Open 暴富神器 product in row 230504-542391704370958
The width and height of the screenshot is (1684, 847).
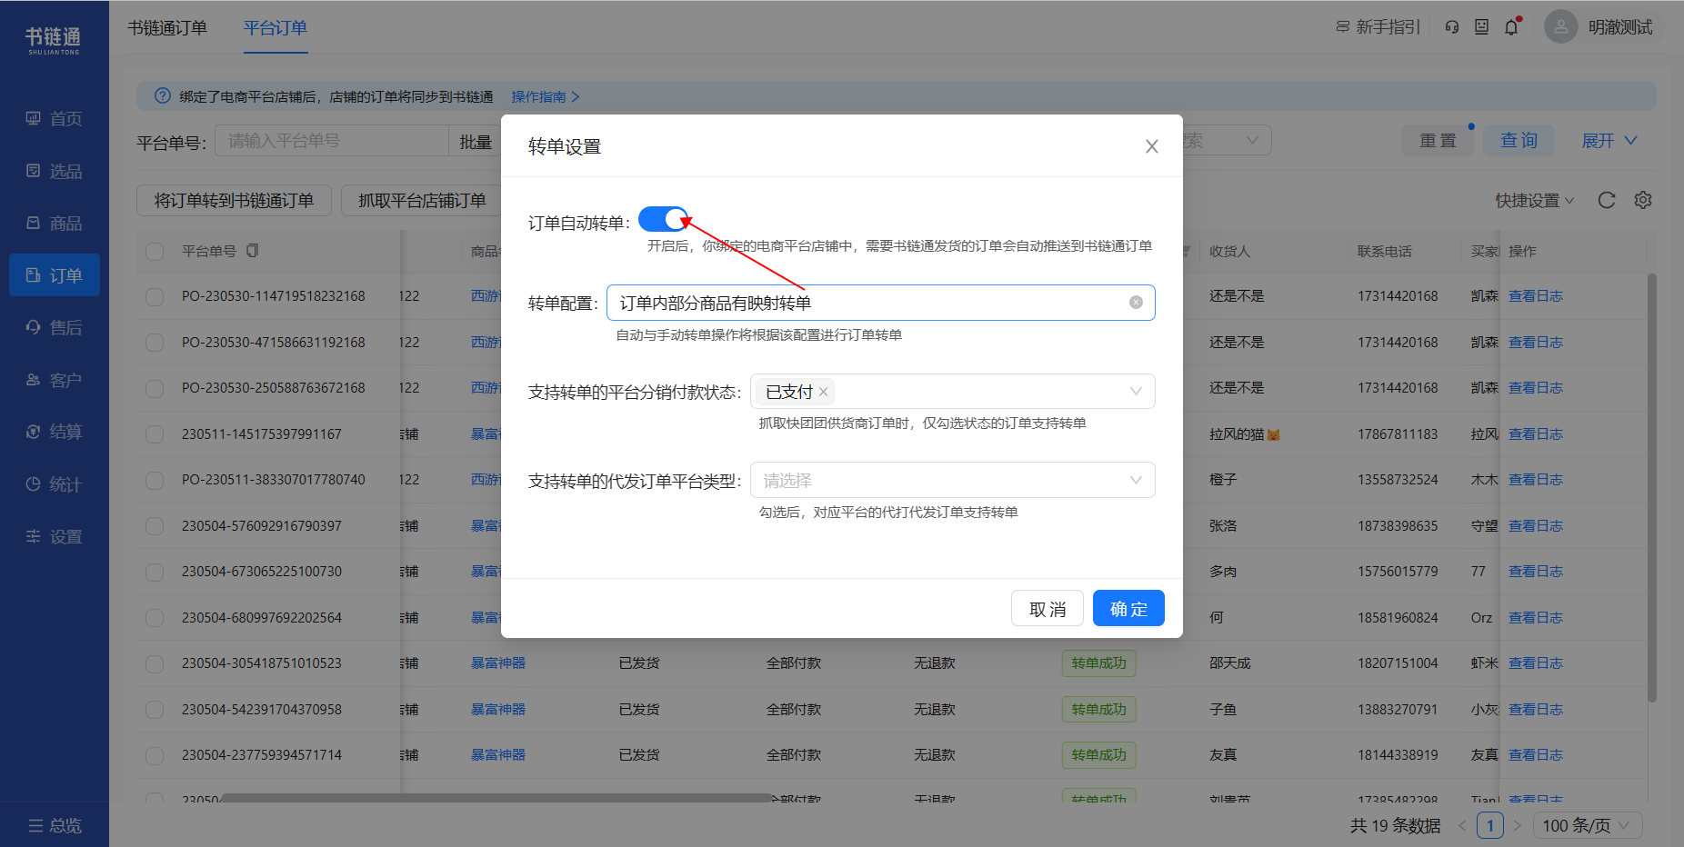click(498, 709)
